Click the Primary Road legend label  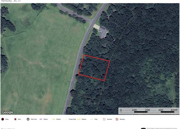tap(72, 119)
